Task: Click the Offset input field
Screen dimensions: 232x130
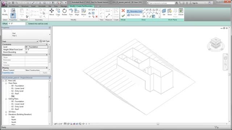Action: (x=17, y=23)
